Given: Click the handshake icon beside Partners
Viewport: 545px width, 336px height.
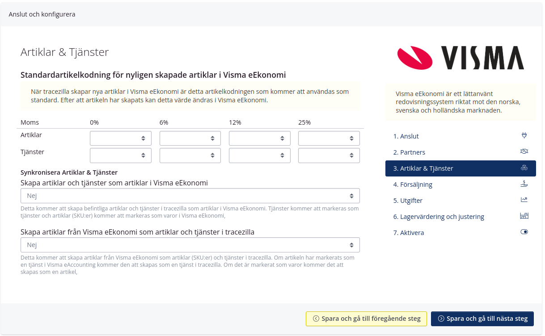Looking at the screenshot, I should point(524,152).
